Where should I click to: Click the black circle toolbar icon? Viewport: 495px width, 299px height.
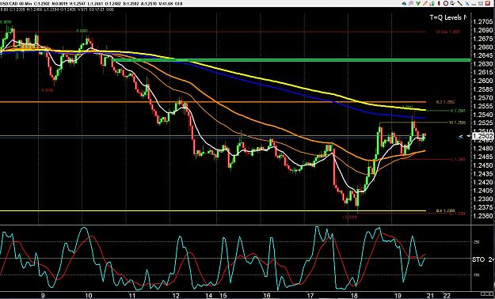(446, 3)
